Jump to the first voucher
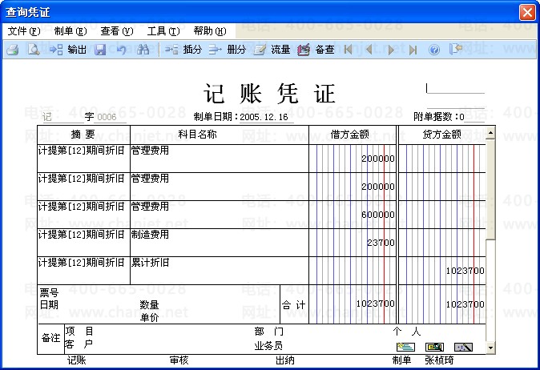 pos(349,50)
